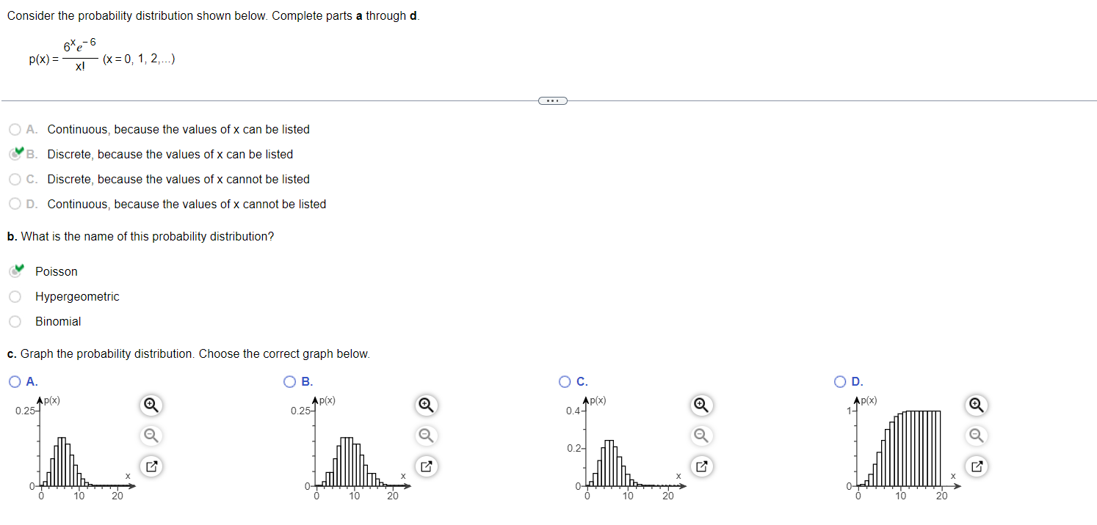
Task: Click the zoom-out magnifier icon for graph C
Action: (x=700, y=436)
